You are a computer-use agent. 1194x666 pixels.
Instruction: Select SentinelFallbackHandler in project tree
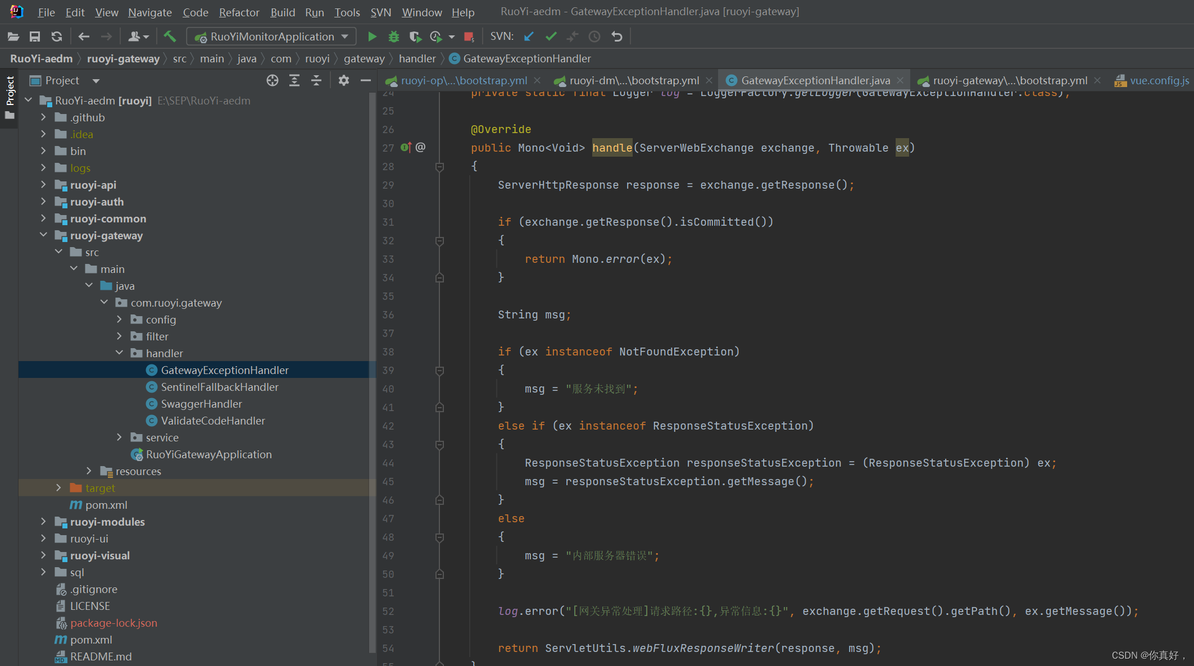(219, 387)
